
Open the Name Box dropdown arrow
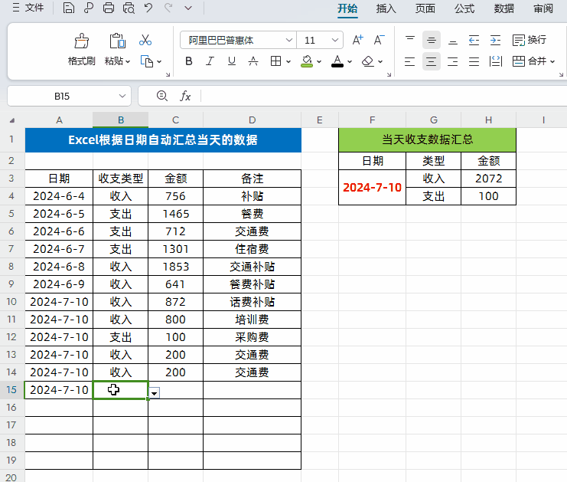[122, 96]
